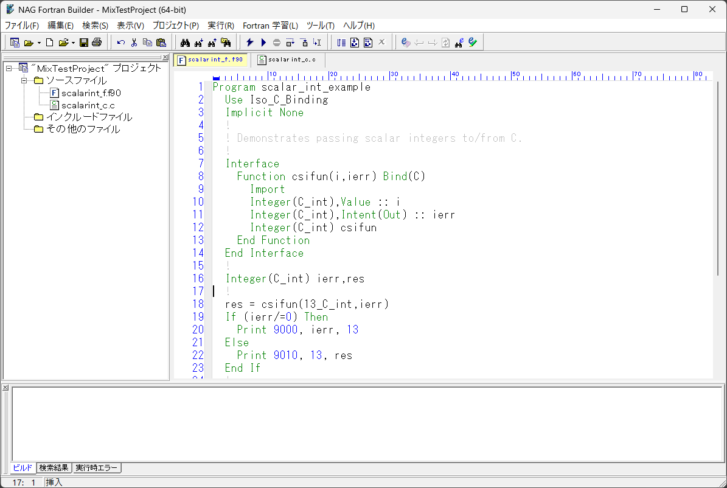
Task: Click the New File blank page icon
Action: [49, 43]
